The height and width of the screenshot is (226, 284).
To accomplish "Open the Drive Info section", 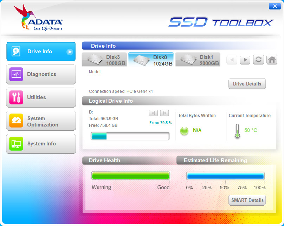I will pos(41,52).
